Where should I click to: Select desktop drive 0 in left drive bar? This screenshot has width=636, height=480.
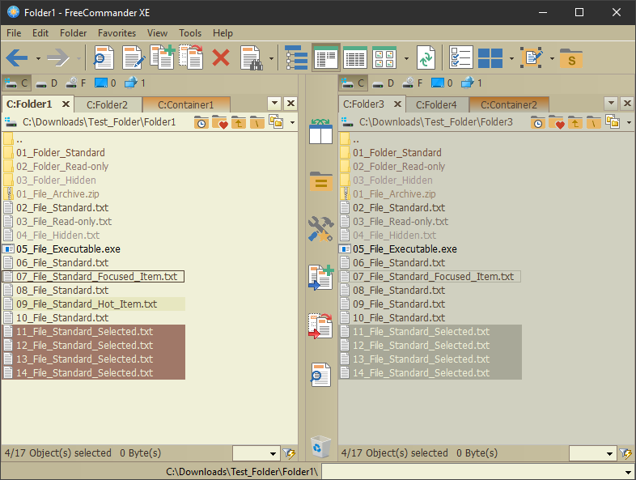point(105,83)
